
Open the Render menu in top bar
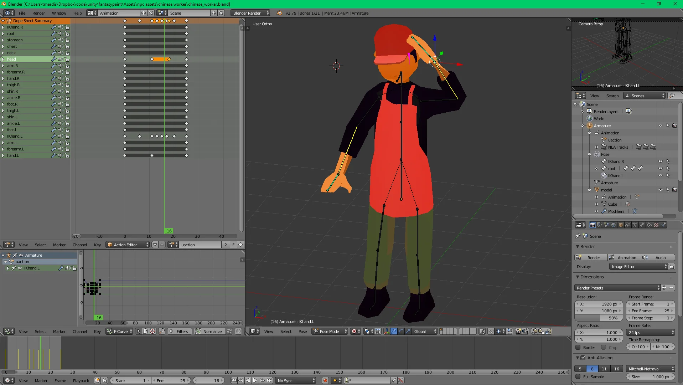(38, 13)
